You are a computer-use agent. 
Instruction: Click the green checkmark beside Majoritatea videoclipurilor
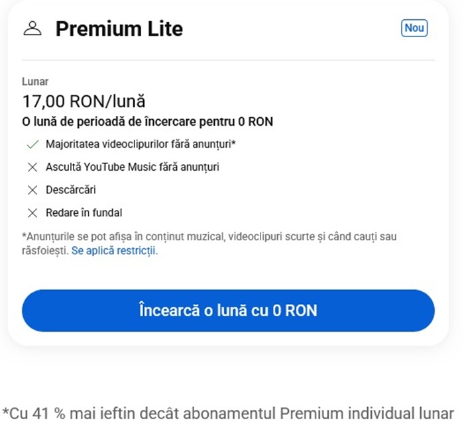[32, 144]
